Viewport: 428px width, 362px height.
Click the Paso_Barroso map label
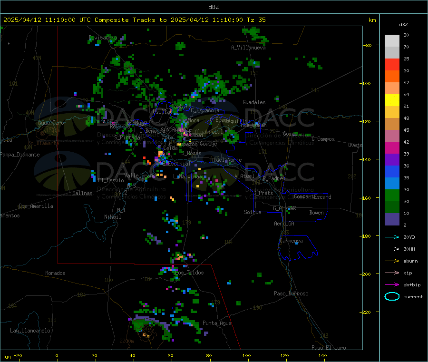point(291,294)
